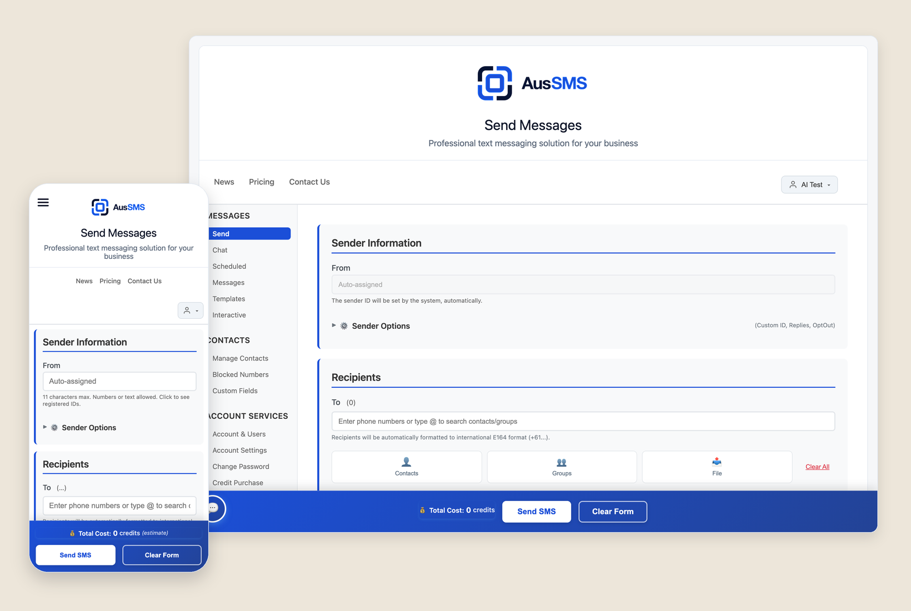Image resolution: width=911 pixels, height=611 pixels.
Task: Click the Groups recipient icon button
Action: click(562, 467)
